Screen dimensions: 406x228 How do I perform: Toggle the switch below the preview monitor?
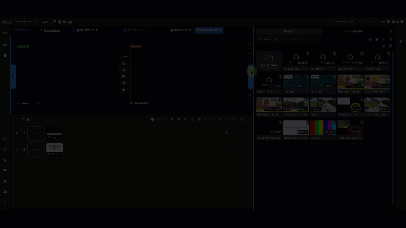(19, 103)
